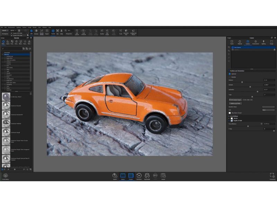
Task: Expand the Architectural materials folder
Action: click(5, 56)
